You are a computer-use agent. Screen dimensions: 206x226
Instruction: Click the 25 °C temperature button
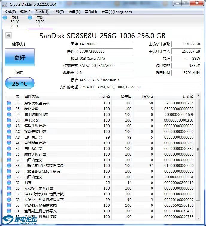tap(20, 83)
